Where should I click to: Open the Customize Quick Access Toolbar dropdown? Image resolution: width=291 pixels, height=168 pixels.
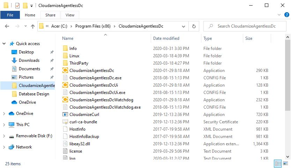(x=32, y=6)
